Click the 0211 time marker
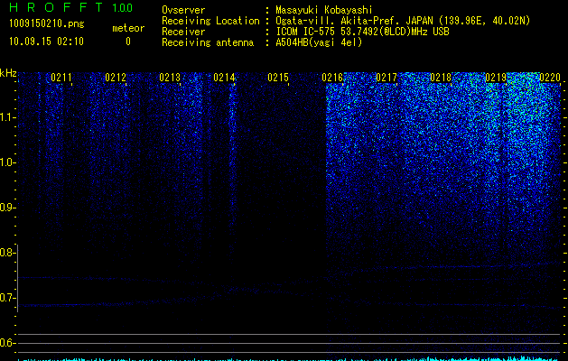 (61, 78)
